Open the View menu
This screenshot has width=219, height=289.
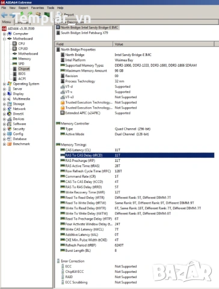[x=12, y=8]
